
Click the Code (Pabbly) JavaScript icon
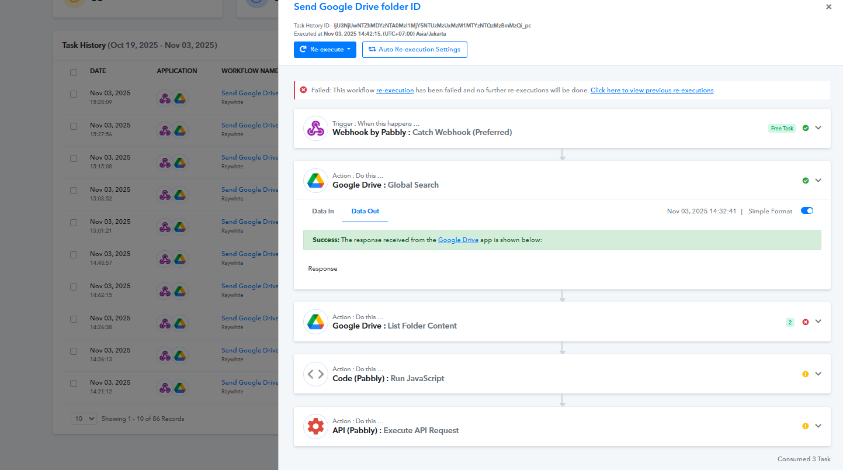coord(315,374)
